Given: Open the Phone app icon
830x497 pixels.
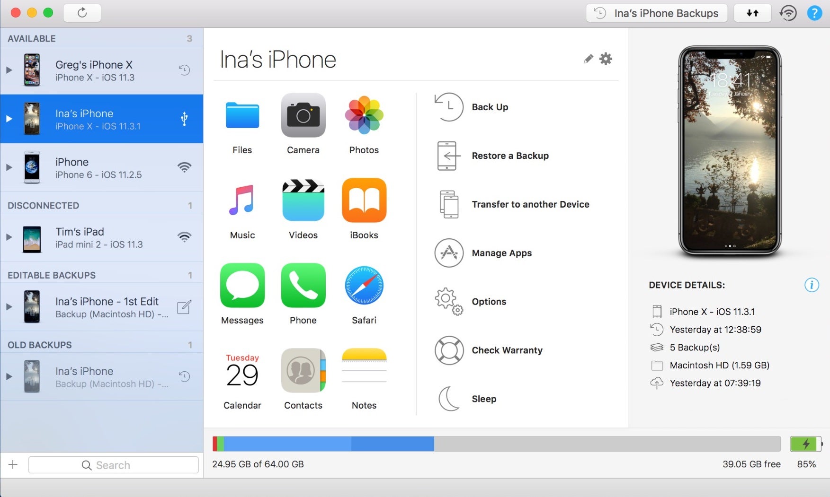Looking at the screenshot, I should pyautogui.click(x=303, y=285).
